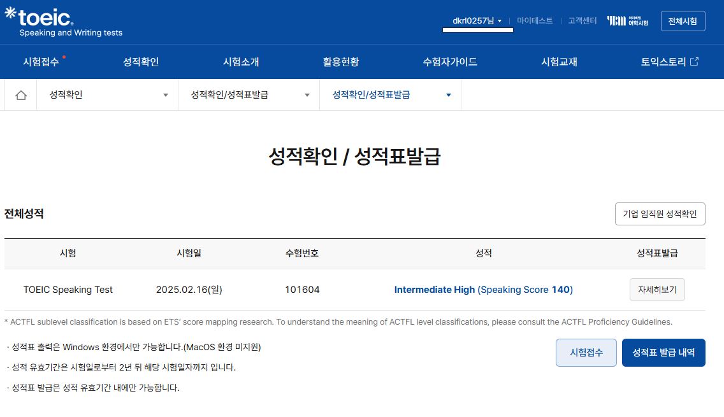
Task: Open the 수험자가이드 navigation menu
Action: click(450, 62)
